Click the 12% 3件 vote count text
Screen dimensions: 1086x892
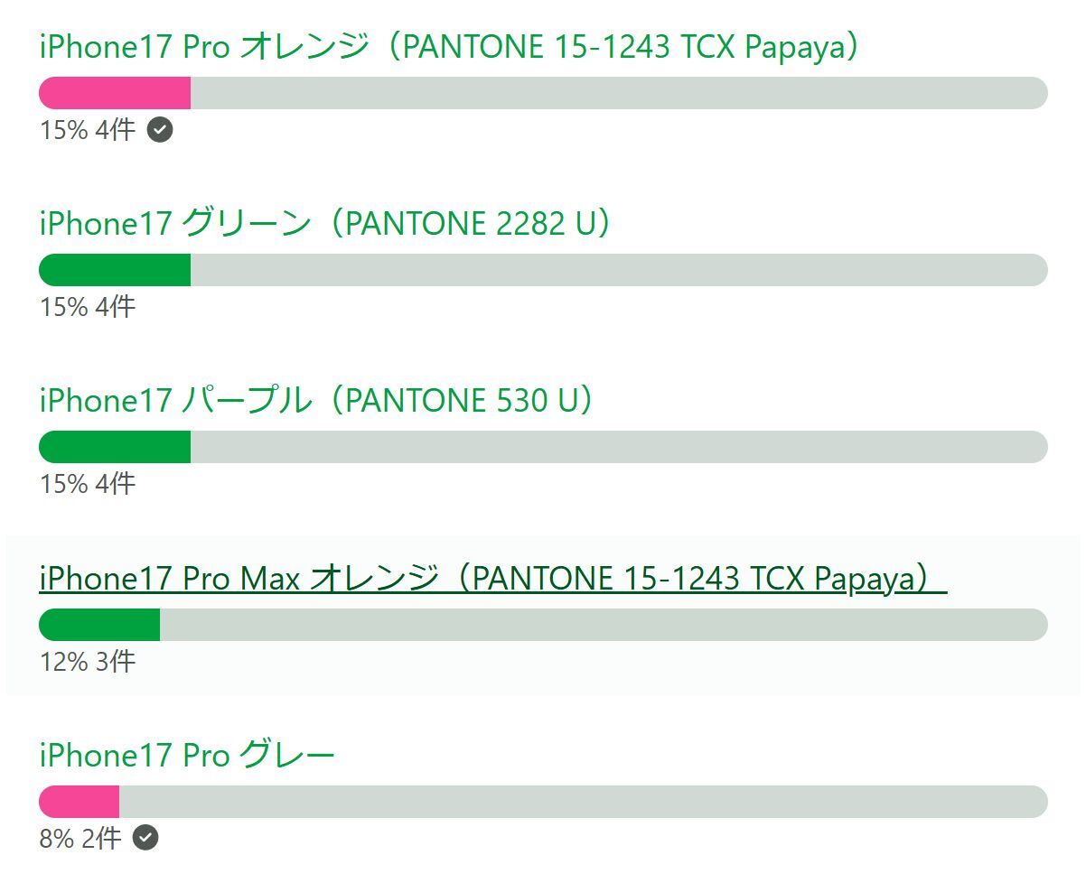pyautogui.click(x=88, y=662)
